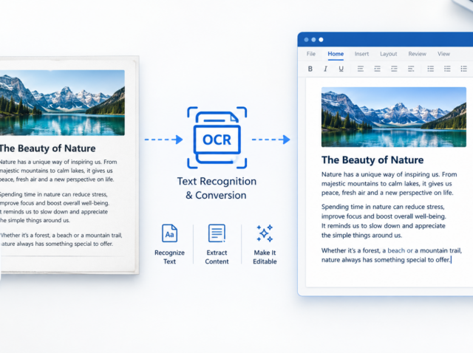Open the View tab
Image resolution: width=473 pixels, height=353 pixels.
click(x=443, y=54)
